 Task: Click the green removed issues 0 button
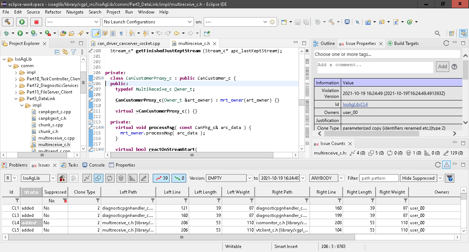click(179, 178)
